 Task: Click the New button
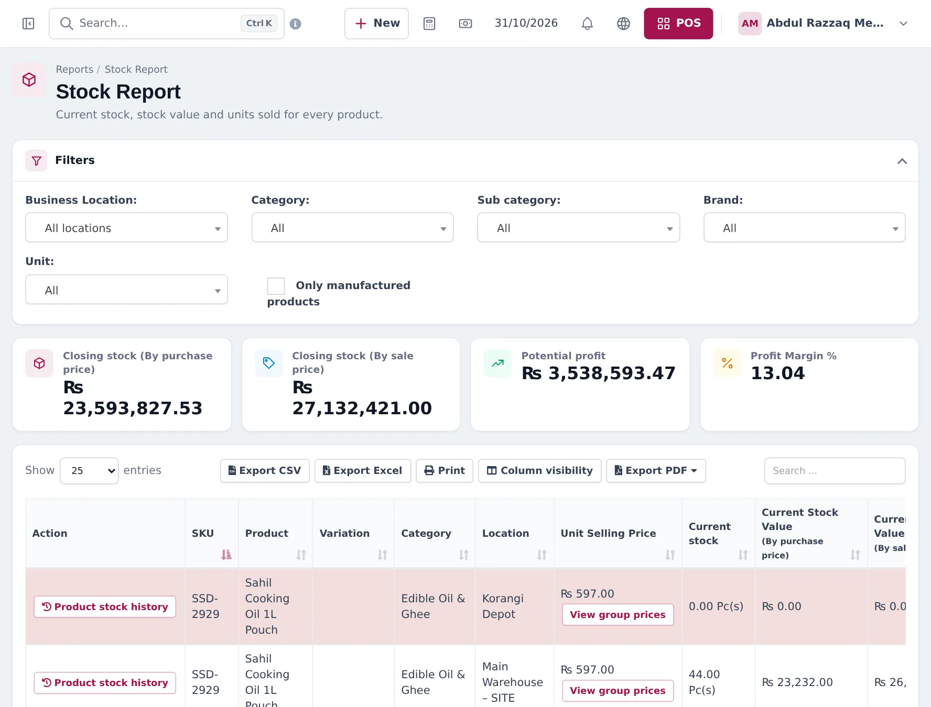pyautogui.click(x=376, y=24)
